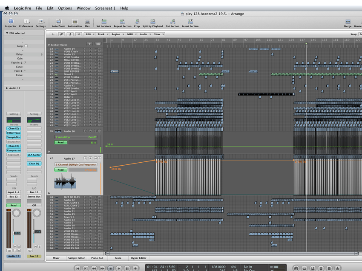Image resolution: width=362 pixels, height=271 pixels.
Task: Click the Pause transport button
Action: pyautogui.click(x=127, y=268)
